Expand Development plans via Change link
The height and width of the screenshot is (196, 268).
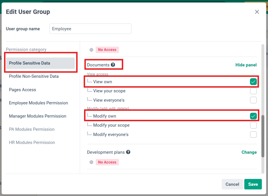(249, 152)
